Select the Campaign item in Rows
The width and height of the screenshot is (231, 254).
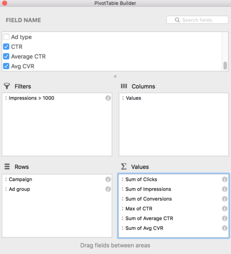pyautogui.click(x=21, y=179)
